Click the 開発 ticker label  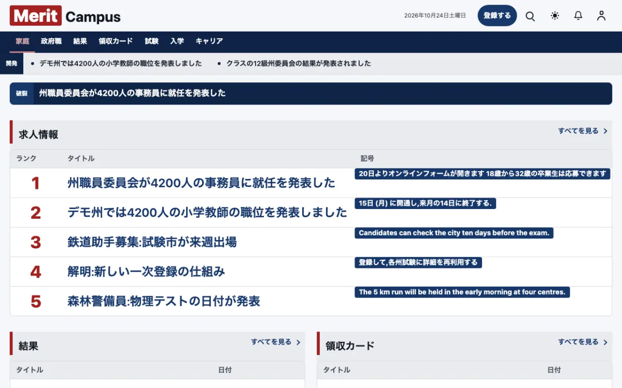click(11, 64)
